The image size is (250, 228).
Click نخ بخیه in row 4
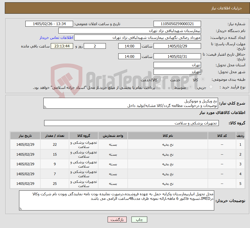tap(168, 174)
